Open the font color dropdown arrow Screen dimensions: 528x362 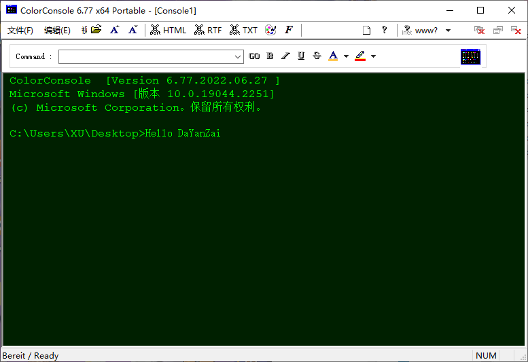tap(346, 56)
